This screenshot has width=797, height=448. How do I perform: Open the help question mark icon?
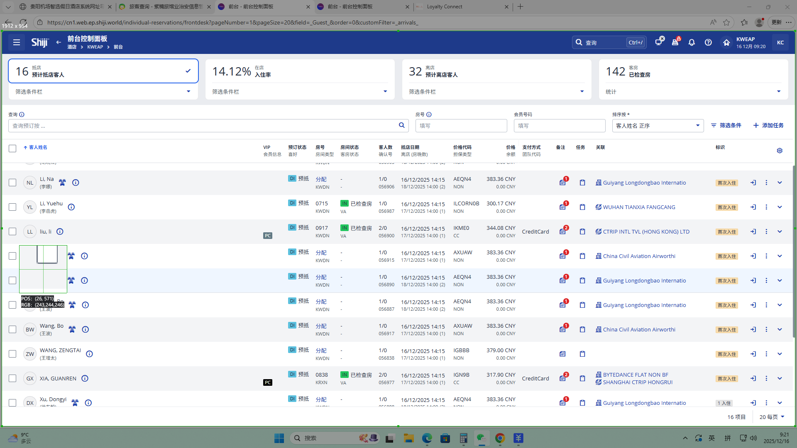pyautogui.click(x=708, y=42)
